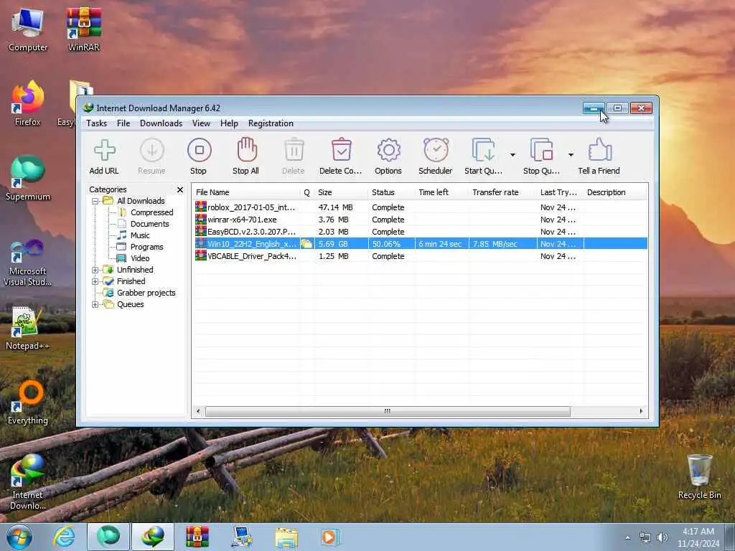This screenshot has width=735, height=551.
Task: Click the 7.85 MB/sec transfer rate cell
Action: click(x=502, y=244)
